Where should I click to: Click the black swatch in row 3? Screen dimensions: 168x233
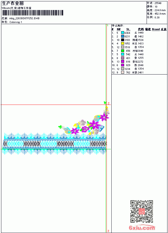[122, 40]
